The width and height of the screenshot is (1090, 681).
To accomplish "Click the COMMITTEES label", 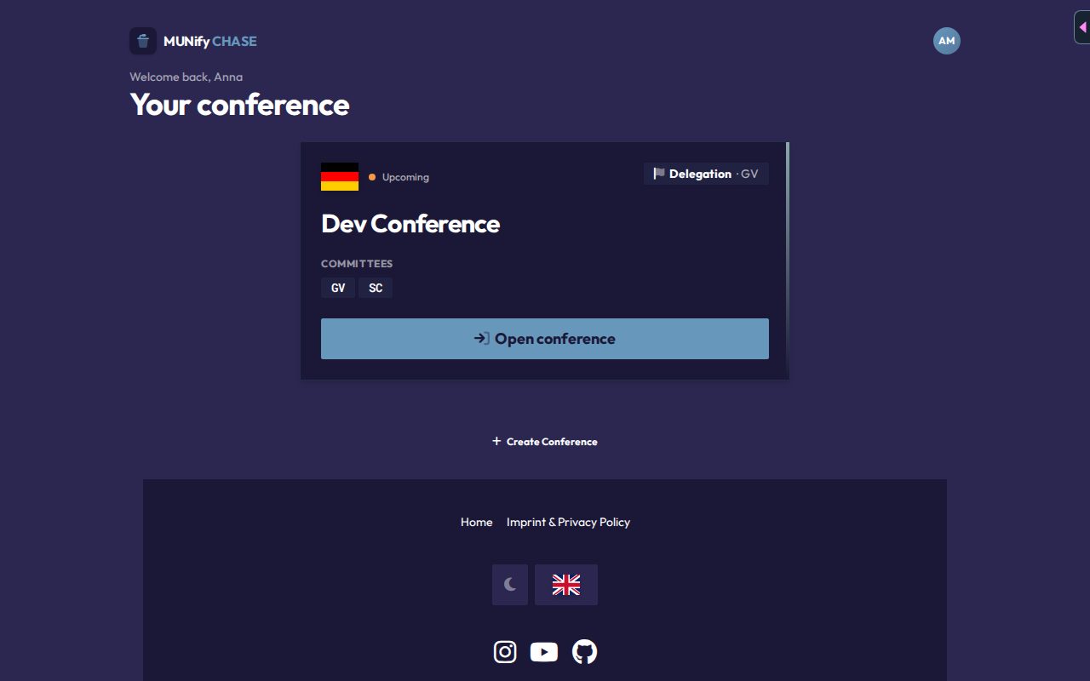I will pyautogui.click(x=357, y=264).
